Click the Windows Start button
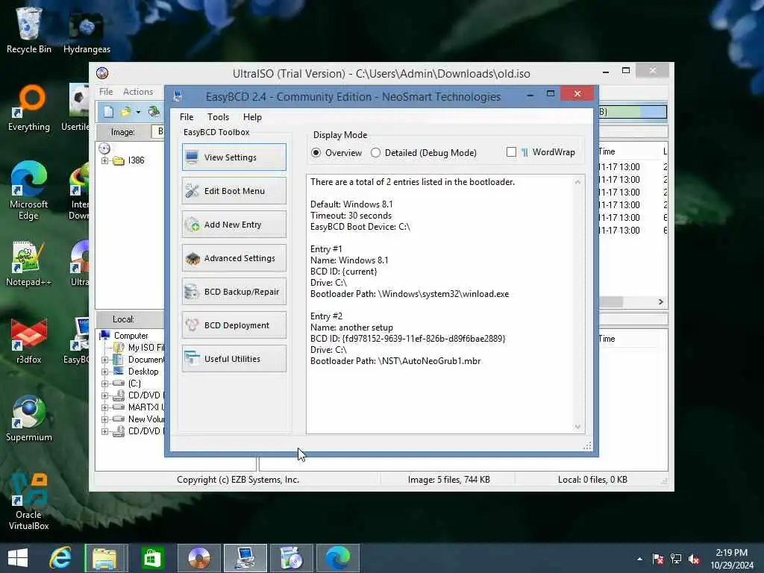The image size is (764, 573). pos(18,558)
